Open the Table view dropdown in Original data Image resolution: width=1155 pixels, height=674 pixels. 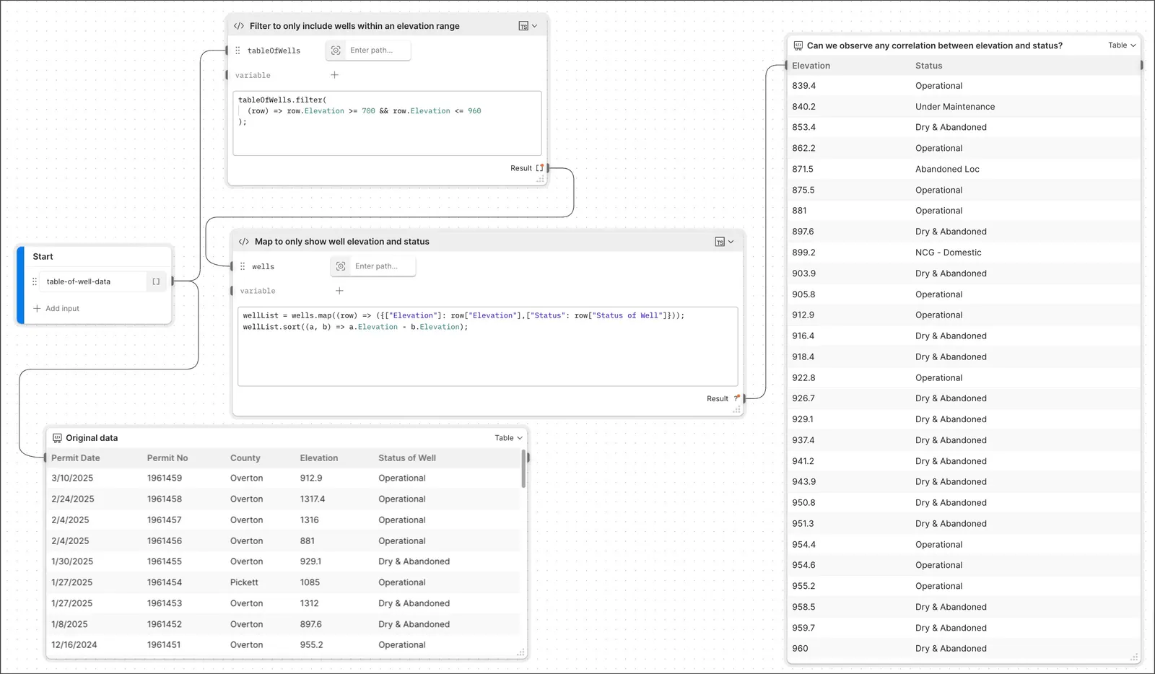point(508,438)
